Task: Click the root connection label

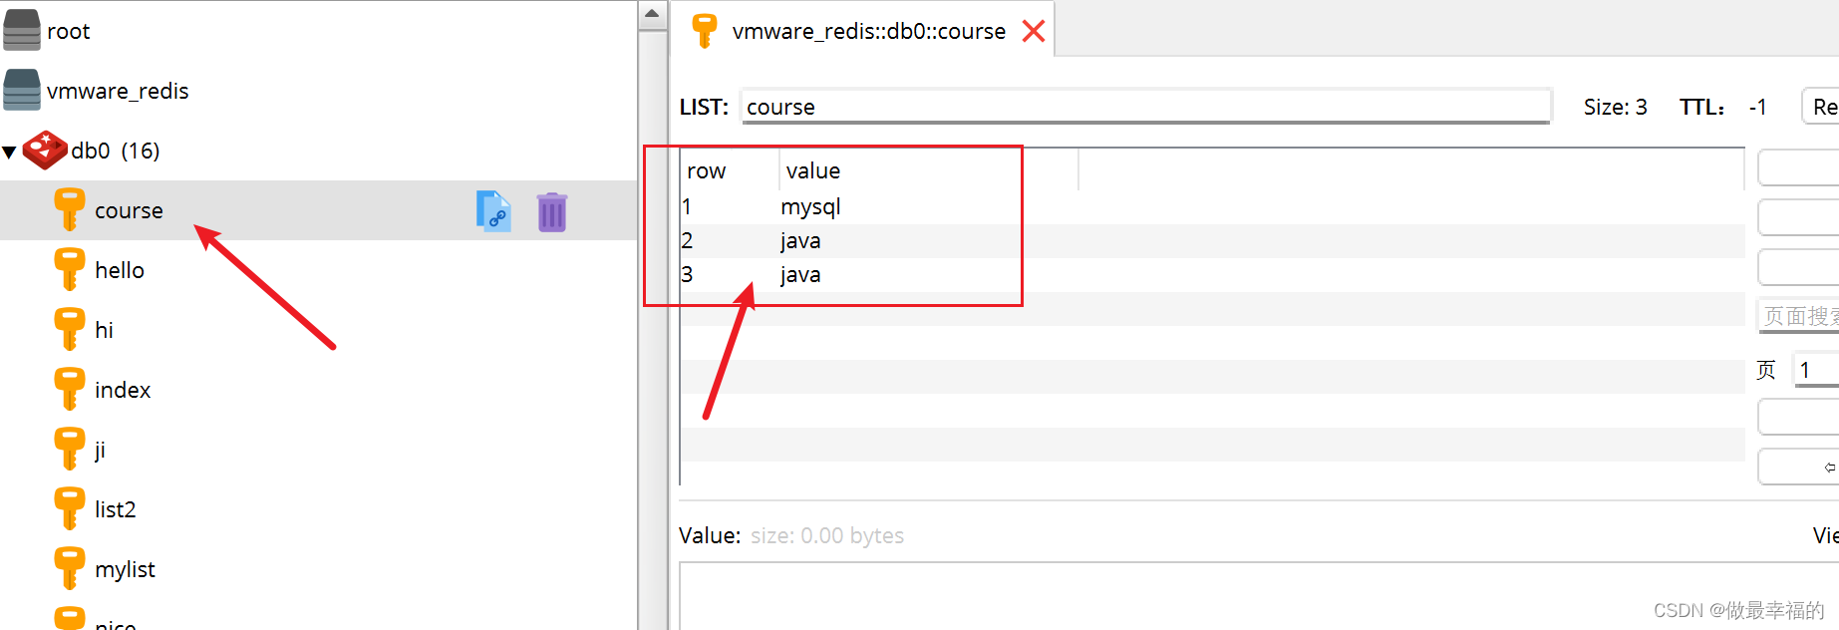Action: click(69, 31)
